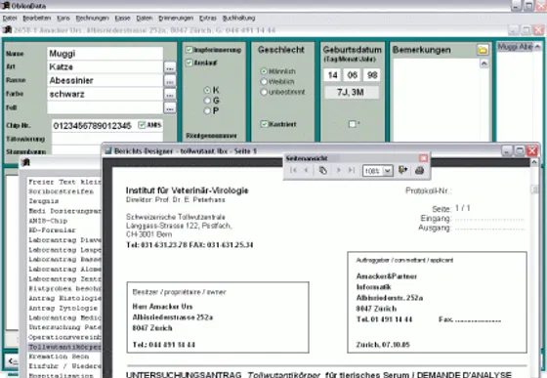Open the Bearbeiten menu
Viewport: 547px width, 378px height.
37,19
